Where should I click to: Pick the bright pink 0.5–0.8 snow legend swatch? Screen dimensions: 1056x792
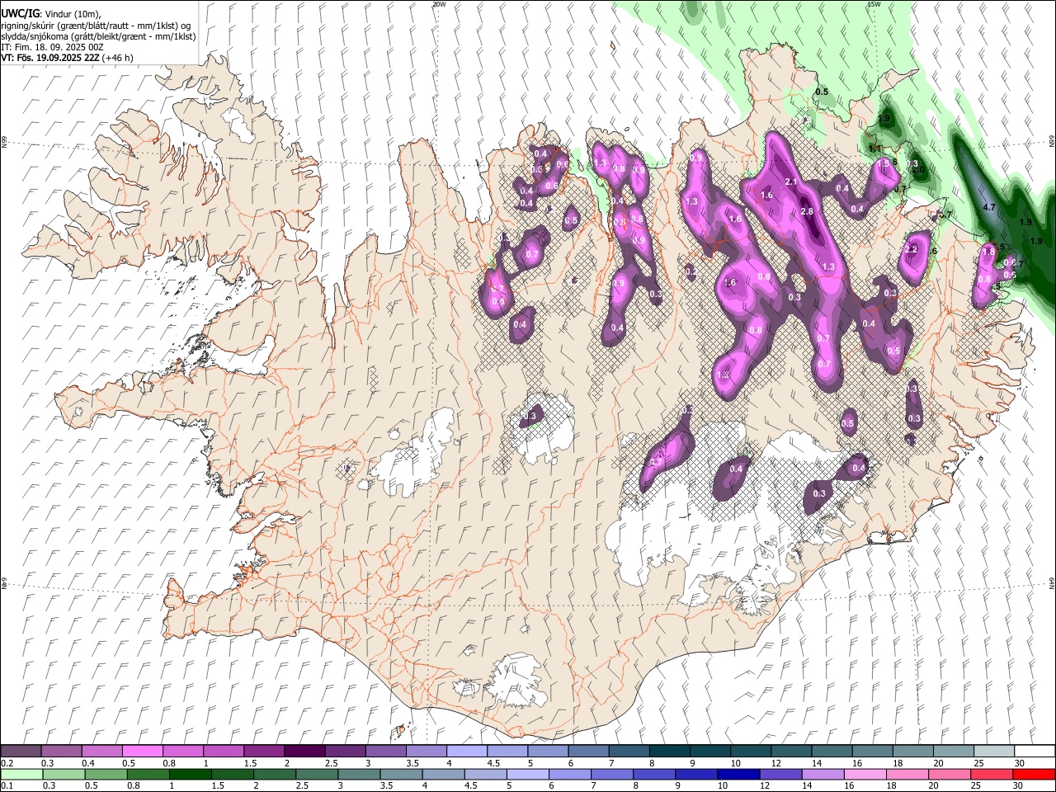pos(143,751)
